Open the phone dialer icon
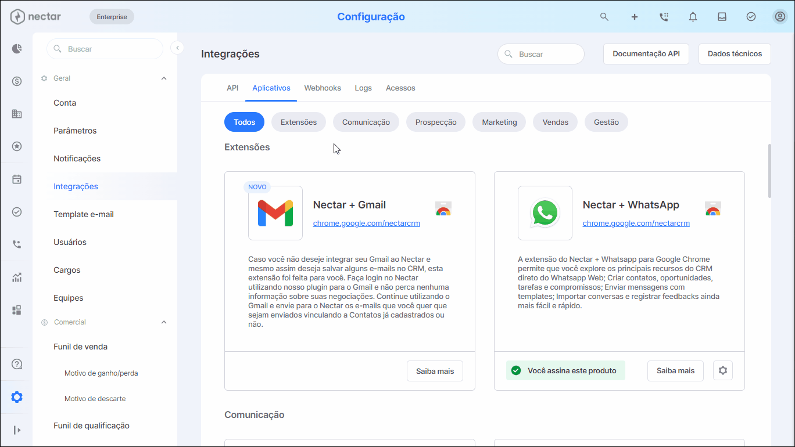This screenshot has width=795, height=447. [x=664, y=17]
